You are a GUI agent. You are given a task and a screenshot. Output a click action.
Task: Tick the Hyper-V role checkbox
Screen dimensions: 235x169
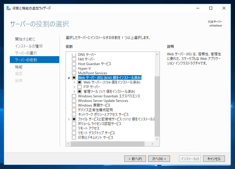pos(74,68)
